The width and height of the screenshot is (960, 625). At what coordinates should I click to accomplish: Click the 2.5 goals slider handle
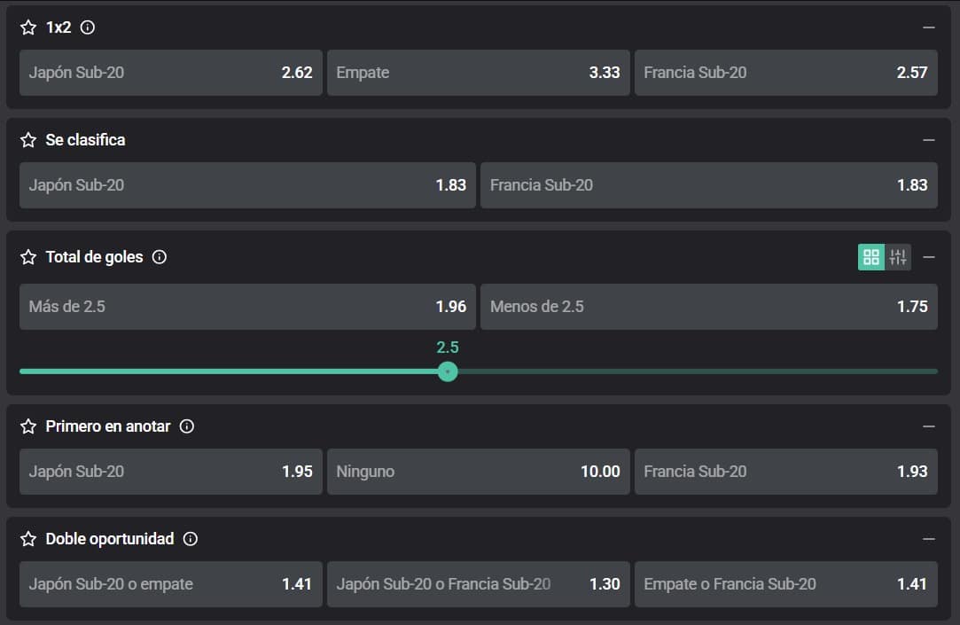click(x=448, y=371)
